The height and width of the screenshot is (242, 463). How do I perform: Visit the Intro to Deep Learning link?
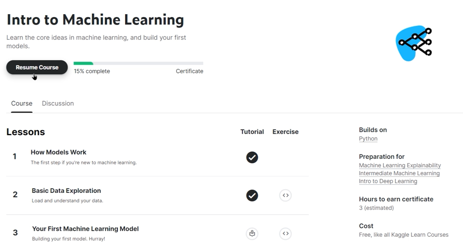[388, 181]
